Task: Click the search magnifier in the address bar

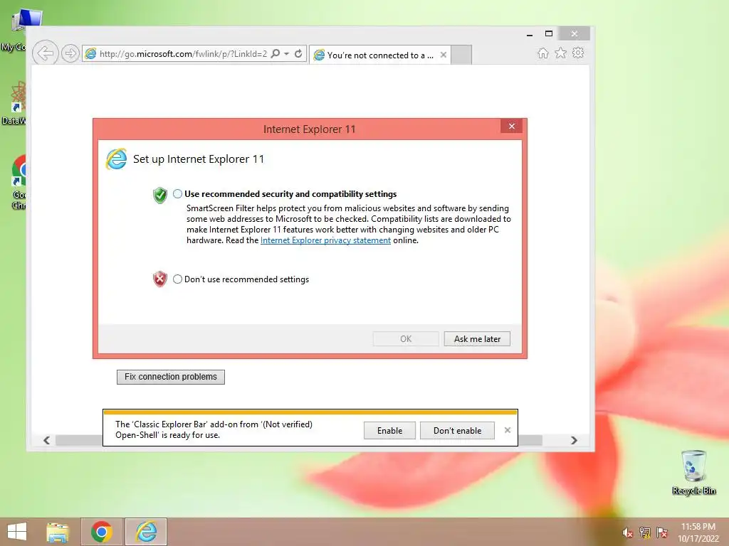Action: (276, 54)
